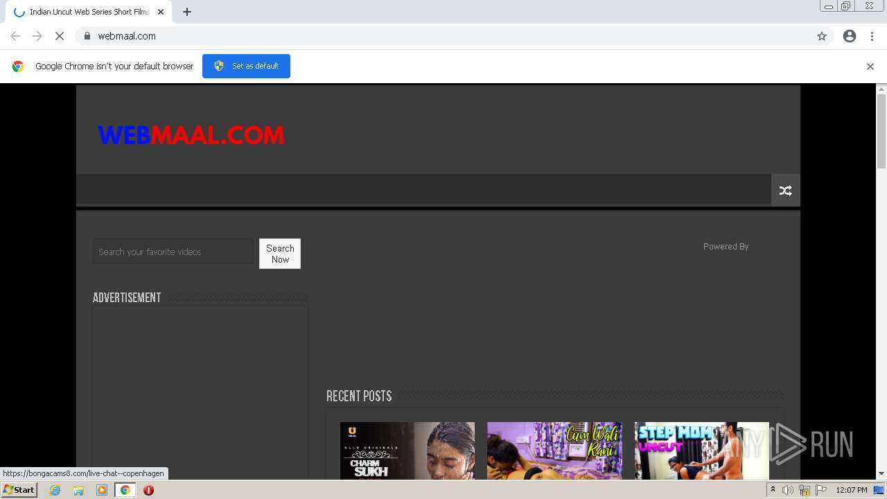Image resolution: width=887 pixels, height=499 pixels.
Task: Select the Indian Uncut Web Series tab
Action: 89,12
